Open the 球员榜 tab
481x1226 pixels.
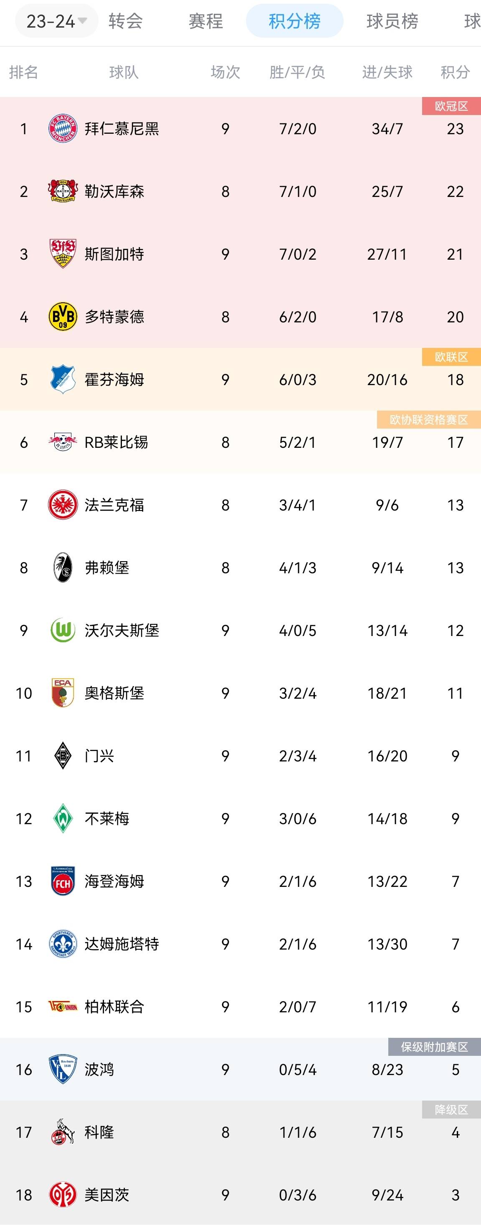point(392,21)
